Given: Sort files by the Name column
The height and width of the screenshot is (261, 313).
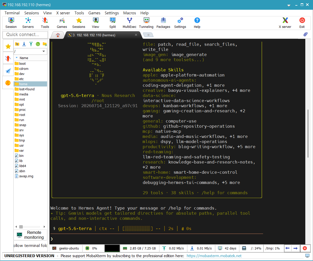Looking at the screenshot, I should [30, 58].
